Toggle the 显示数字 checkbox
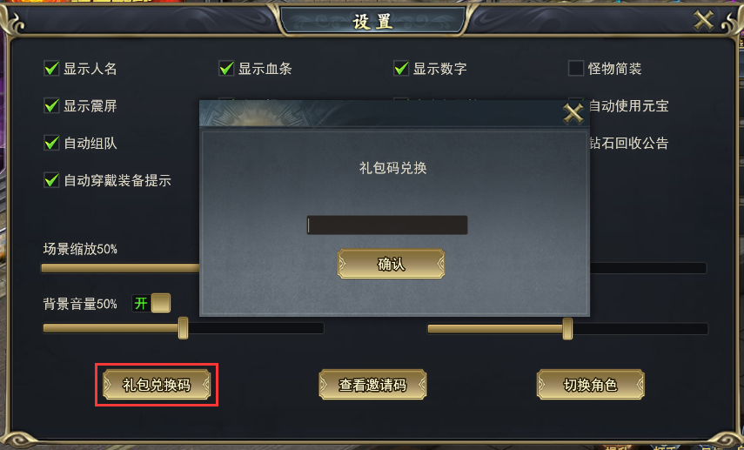Screen dimensions: 744x450 (x=401, y=69)
